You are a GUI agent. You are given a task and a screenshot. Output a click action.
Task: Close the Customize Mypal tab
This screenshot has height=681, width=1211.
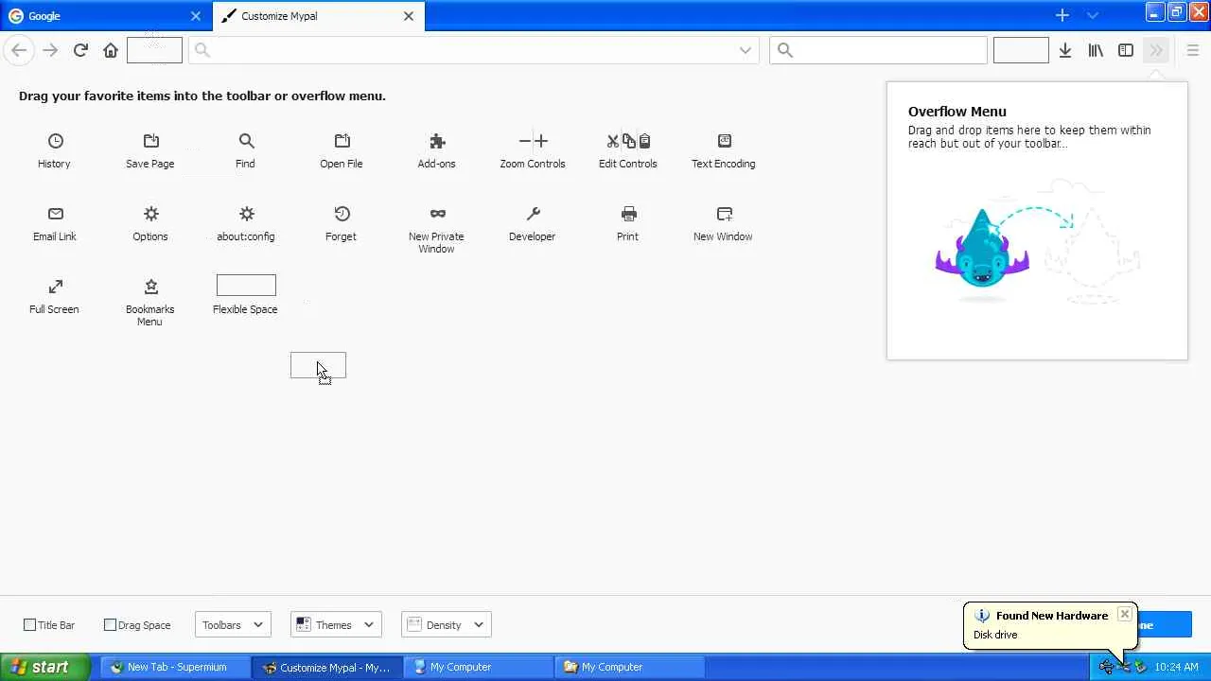click(409, 16)
